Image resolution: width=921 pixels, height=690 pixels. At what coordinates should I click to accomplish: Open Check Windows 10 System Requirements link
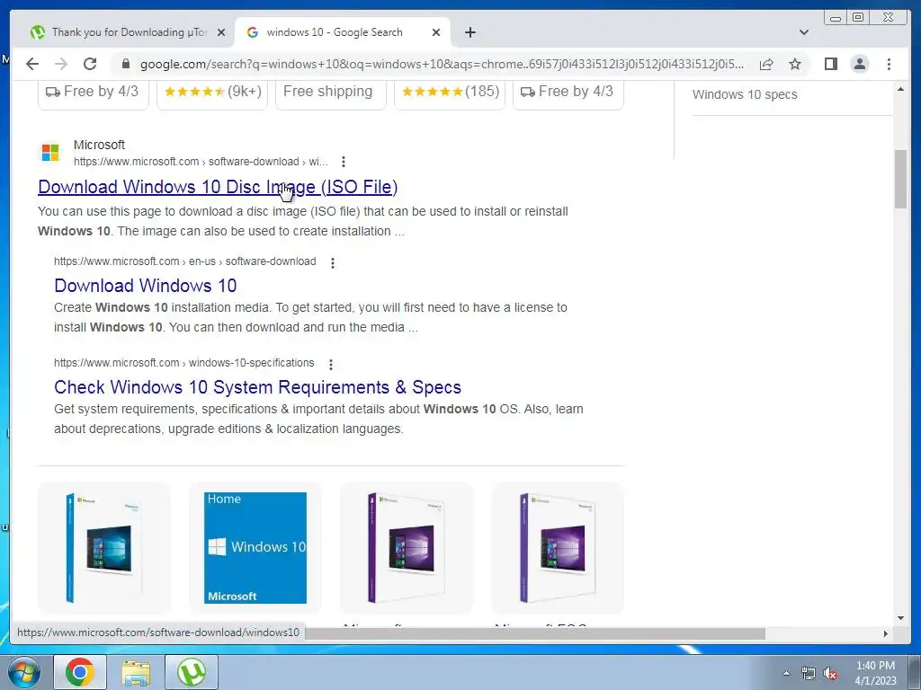tap(257, 387)
